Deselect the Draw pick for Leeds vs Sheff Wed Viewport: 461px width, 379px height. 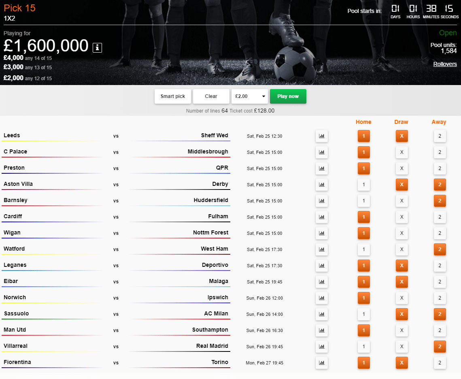[x=402, y=136]
